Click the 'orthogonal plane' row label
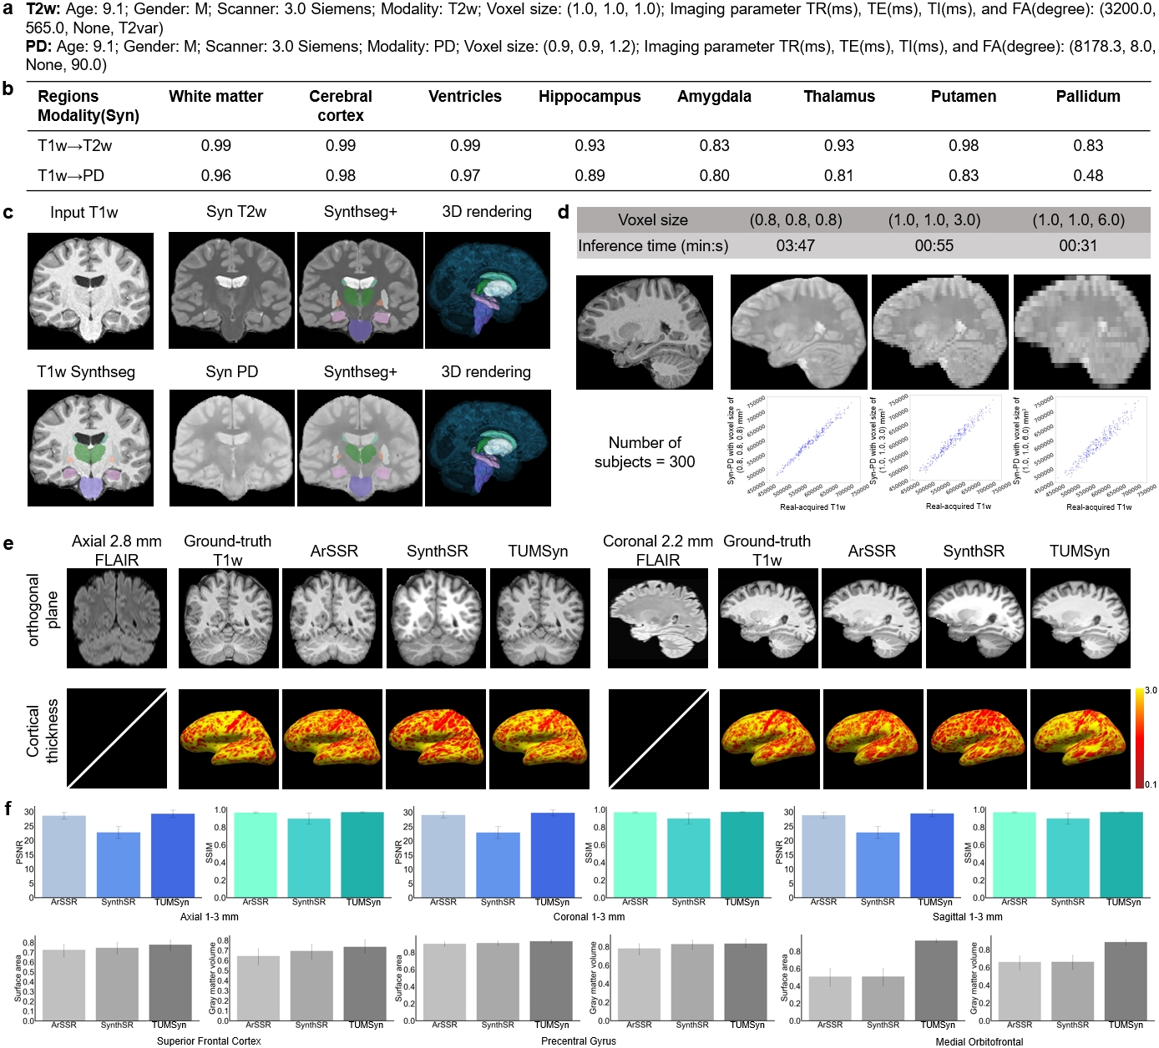1159x1048 pixels. pos(43,610)
